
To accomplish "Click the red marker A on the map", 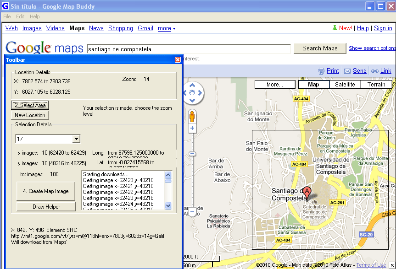I will tap(307, 193).
